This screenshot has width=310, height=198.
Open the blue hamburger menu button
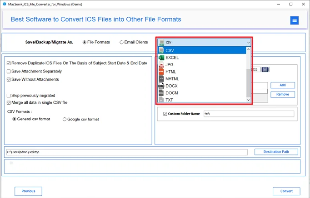(295, 20)
